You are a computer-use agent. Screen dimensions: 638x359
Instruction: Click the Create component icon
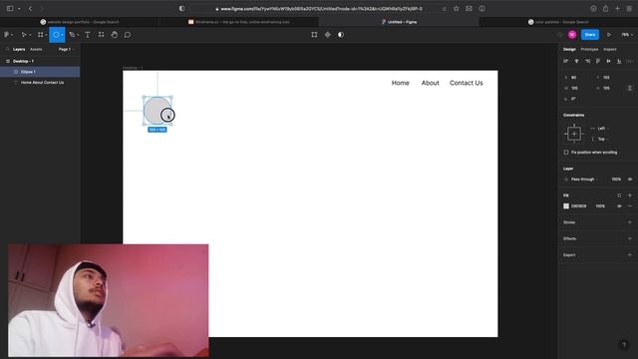pos(328,35)
